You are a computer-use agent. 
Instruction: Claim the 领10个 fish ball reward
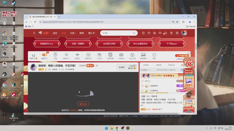point(132,67)
